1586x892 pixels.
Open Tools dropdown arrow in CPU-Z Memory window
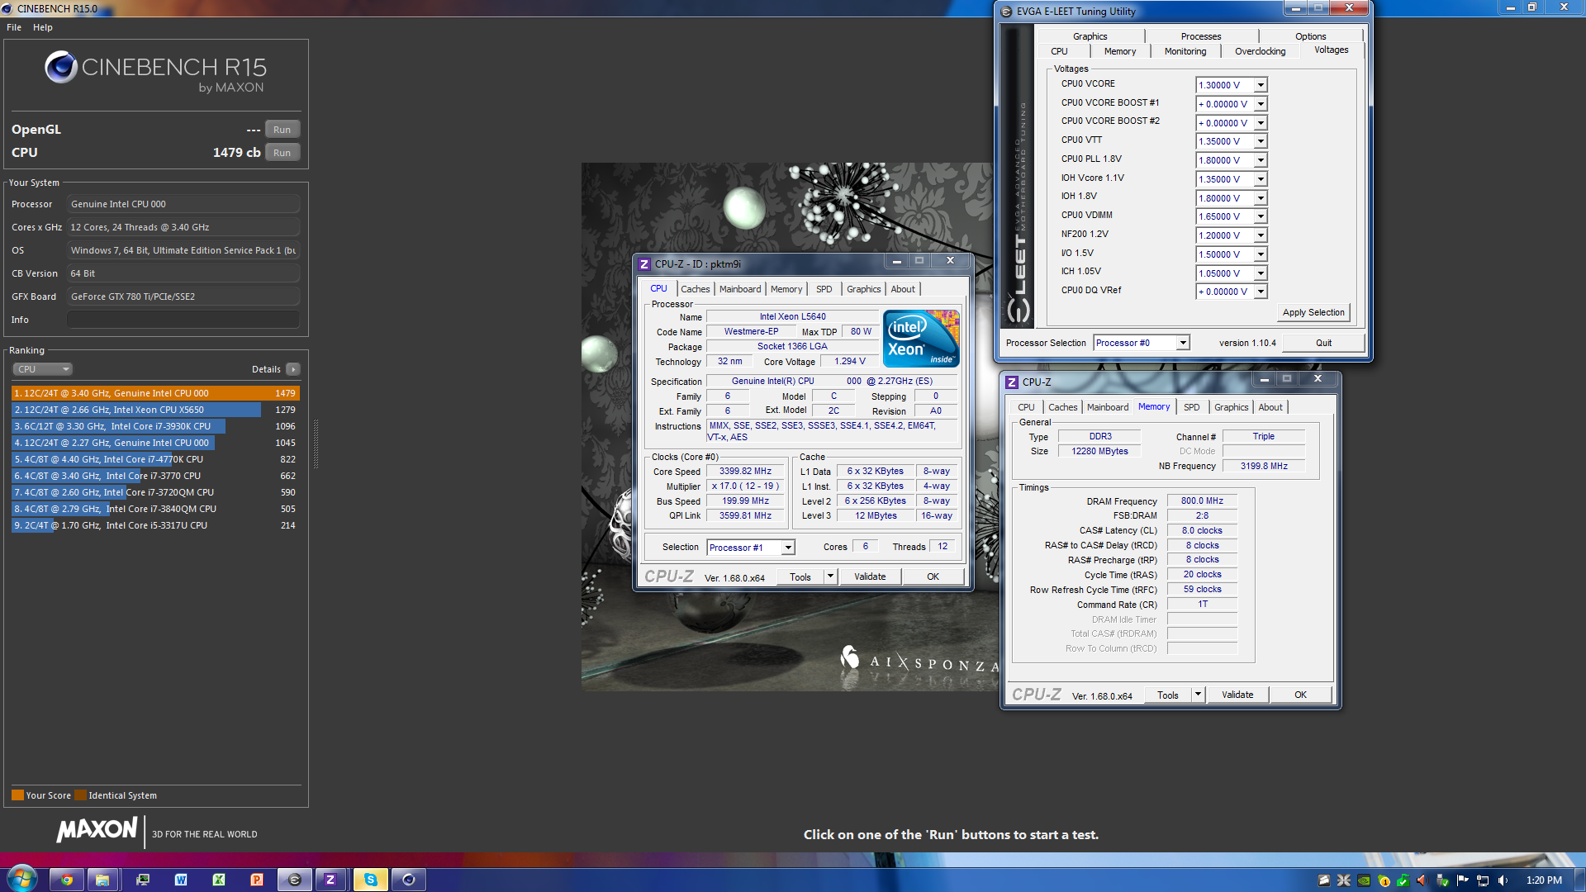[x=1198, y=695]
